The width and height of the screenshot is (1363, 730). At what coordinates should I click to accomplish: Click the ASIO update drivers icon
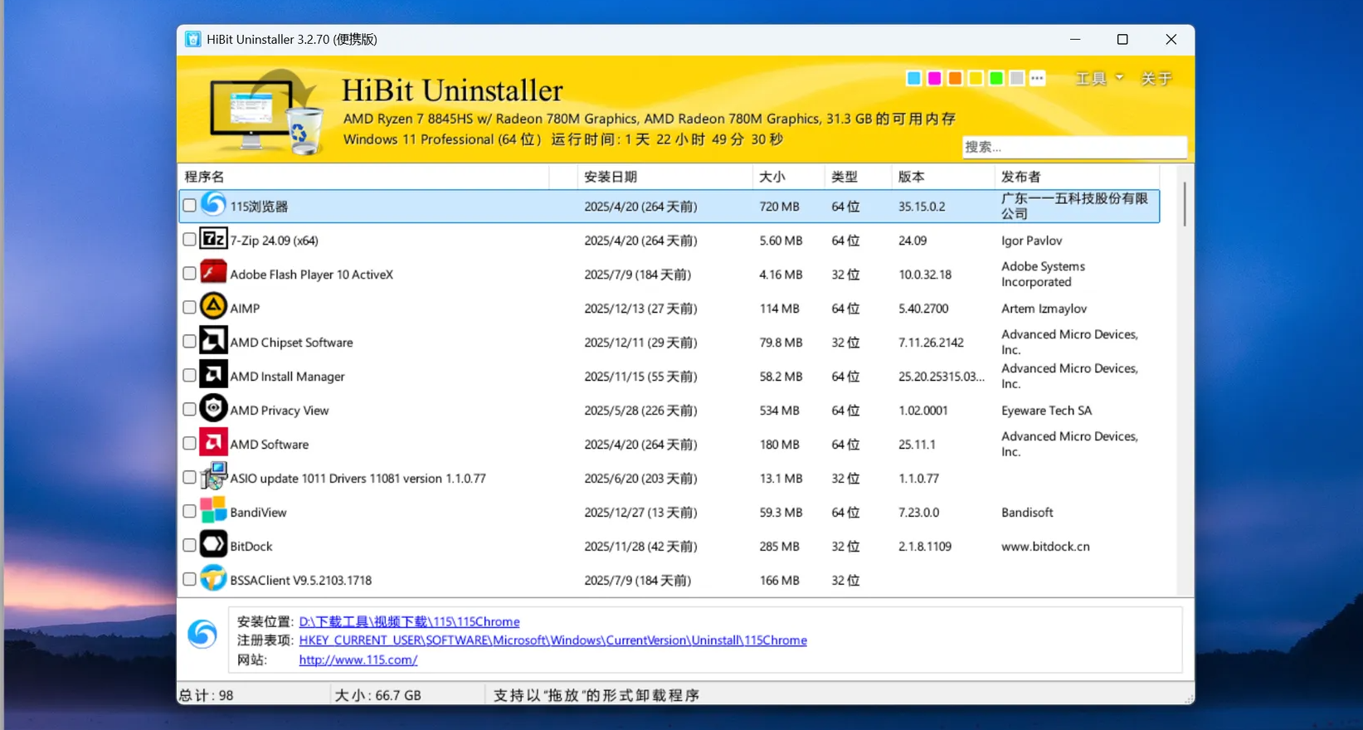click(213, 477)
